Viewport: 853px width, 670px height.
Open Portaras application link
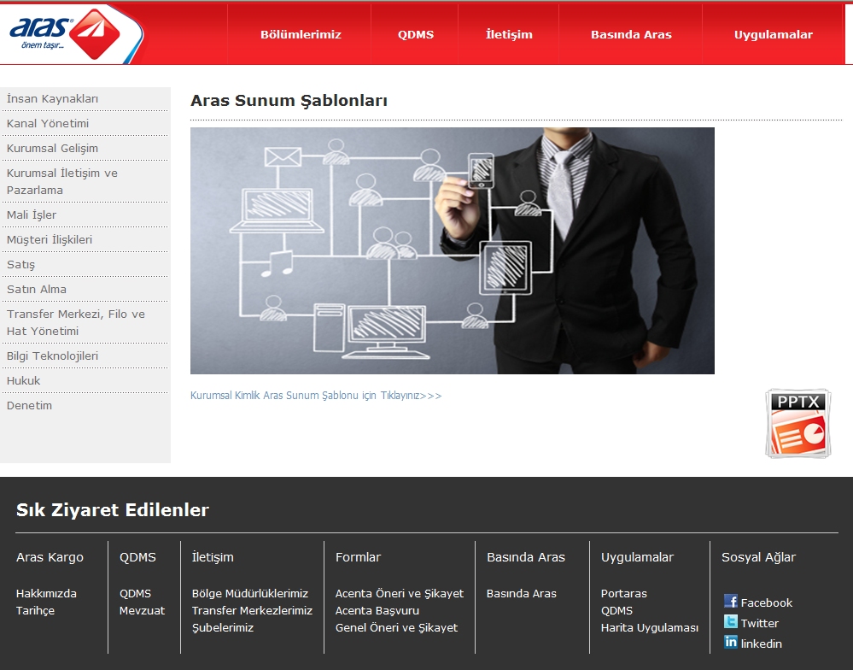pos(624,594)
